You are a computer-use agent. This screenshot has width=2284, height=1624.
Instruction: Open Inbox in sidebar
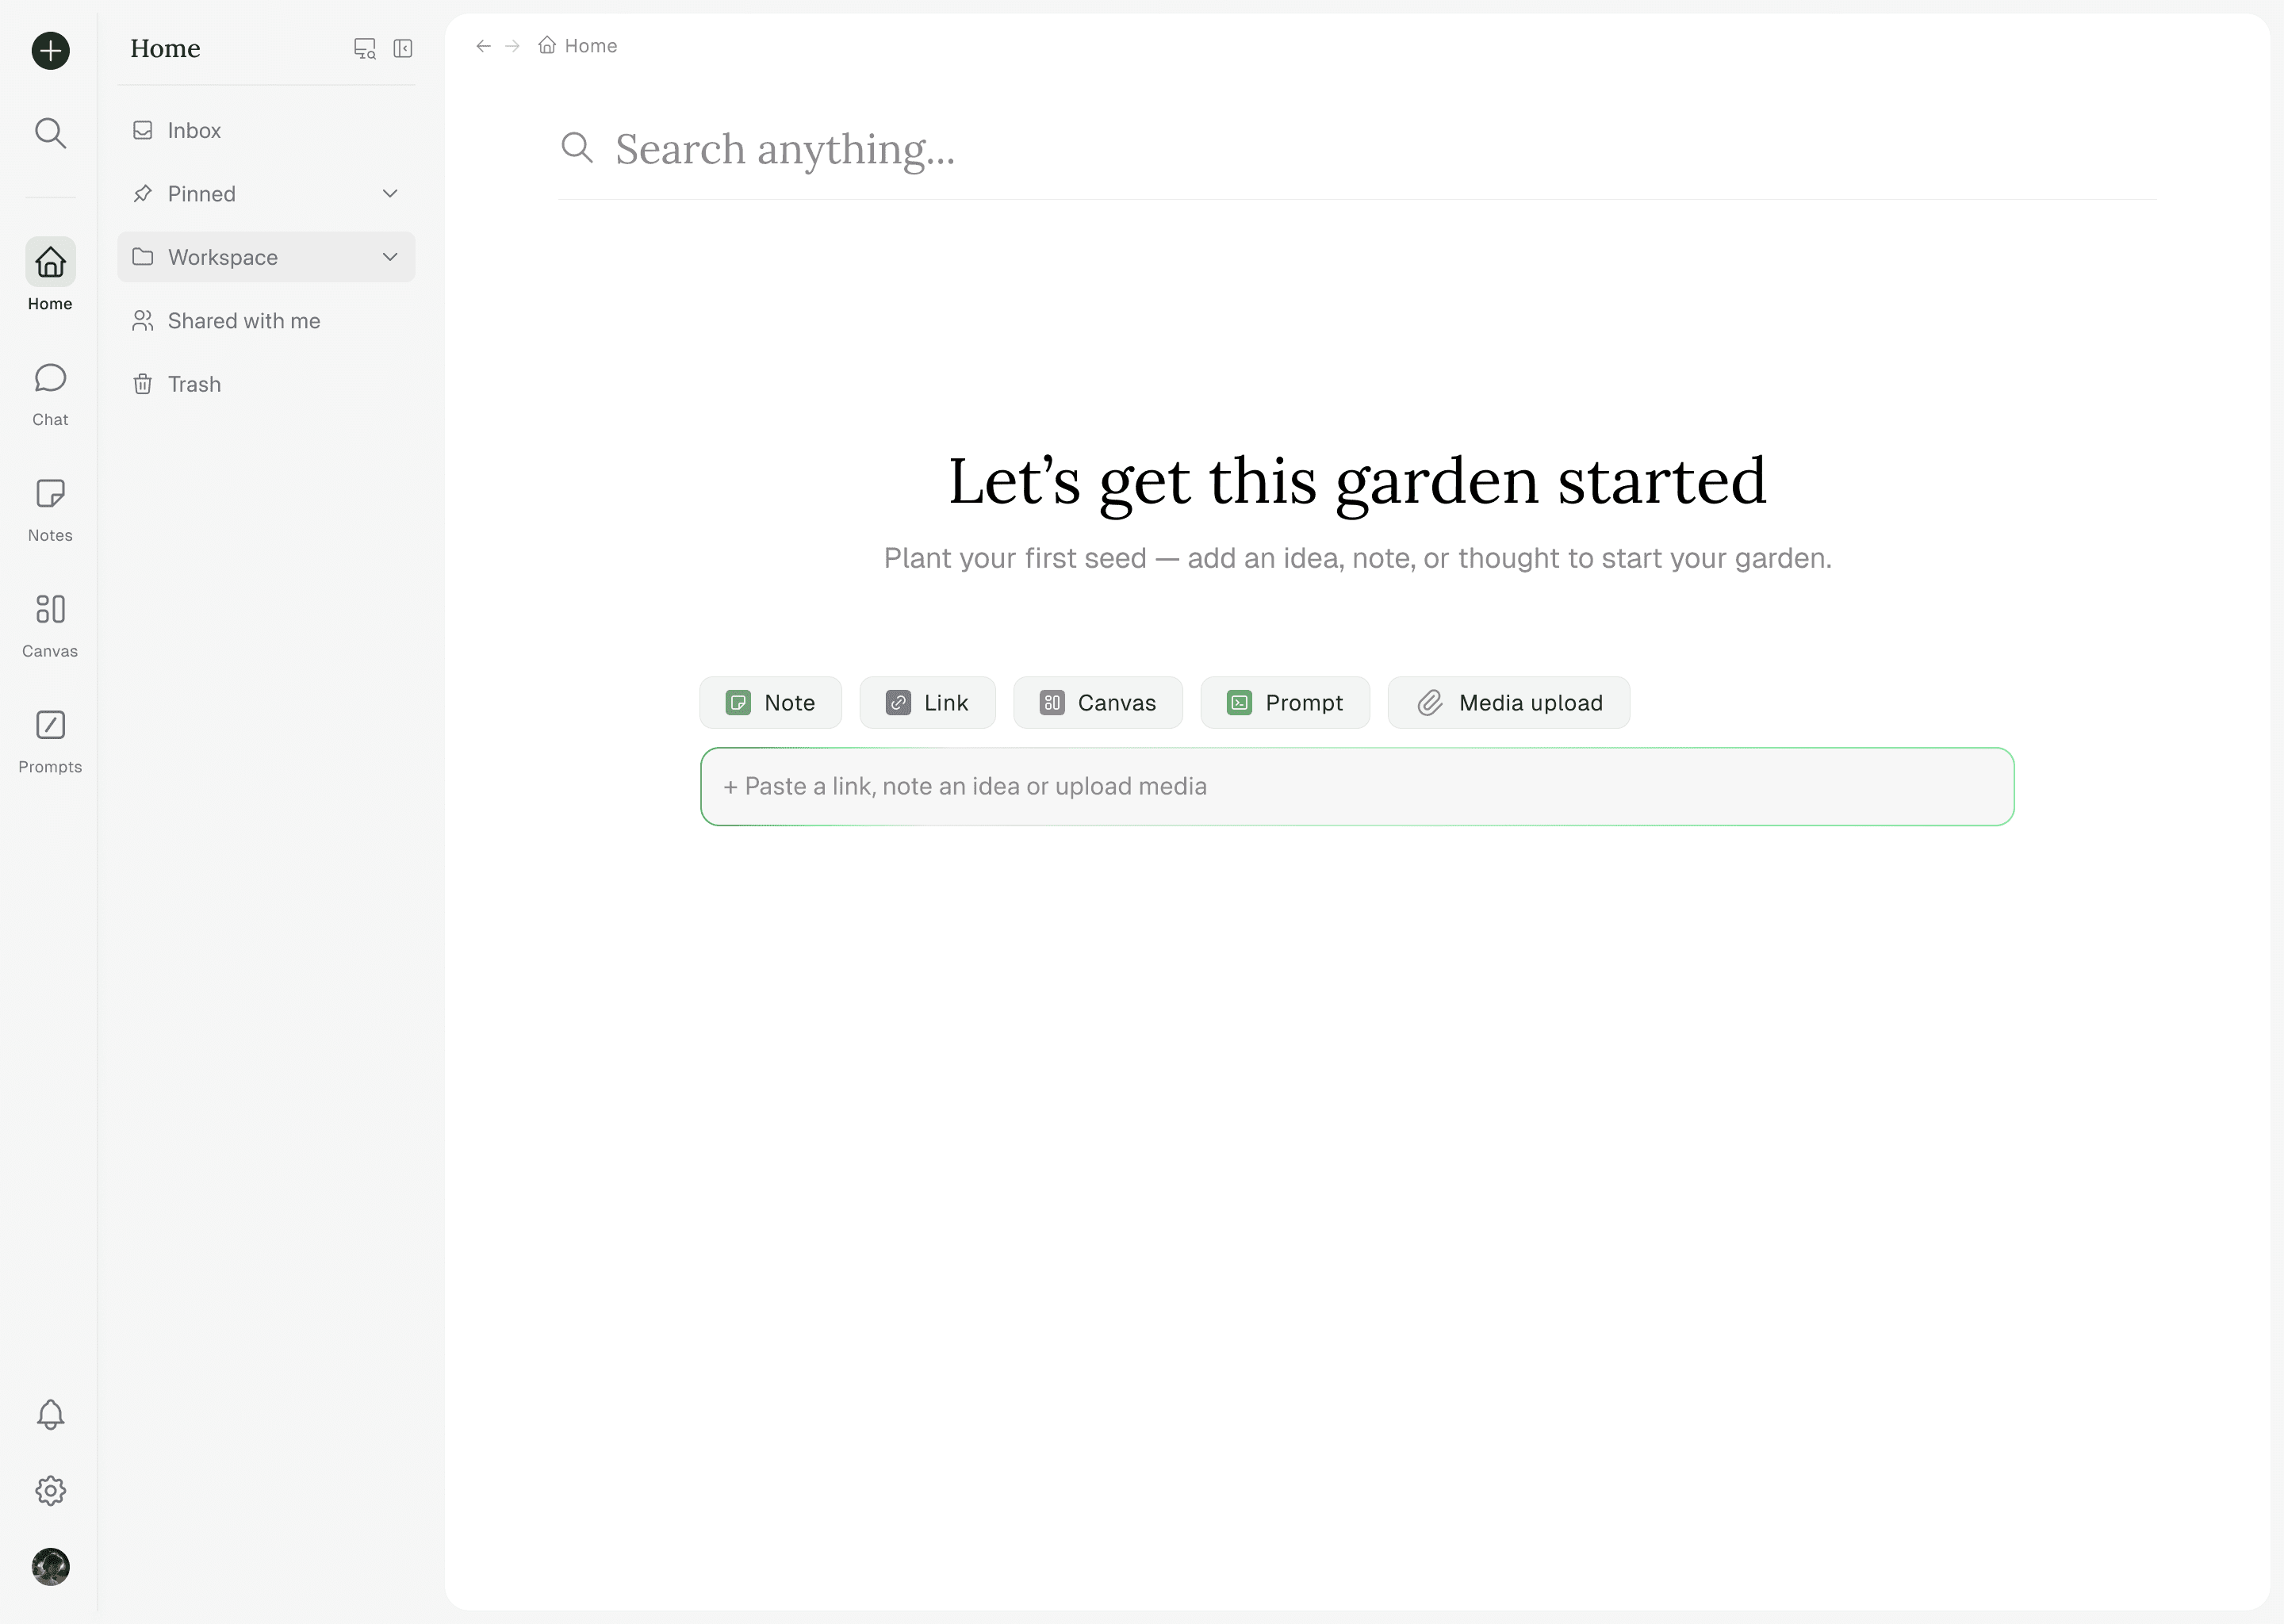click(x=194, y=131)
